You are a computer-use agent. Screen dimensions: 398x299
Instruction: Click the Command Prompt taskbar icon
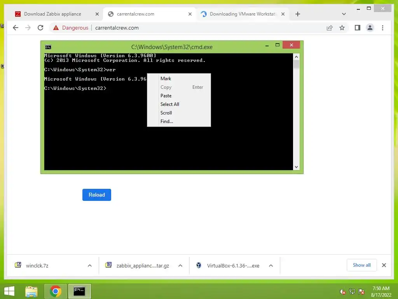[x=79, y=291]
